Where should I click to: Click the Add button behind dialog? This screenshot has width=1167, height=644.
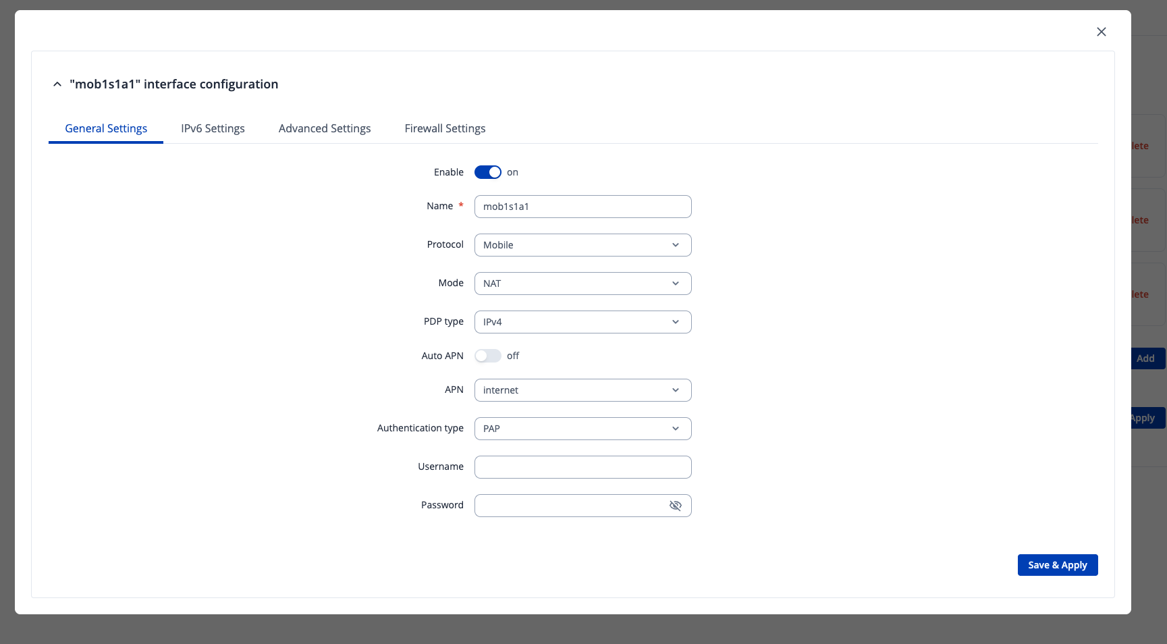click(x=1147, y=358)
